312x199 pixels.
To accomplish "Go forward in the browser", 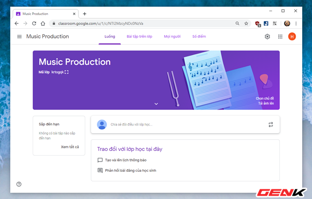I will (x=25, y=23).
